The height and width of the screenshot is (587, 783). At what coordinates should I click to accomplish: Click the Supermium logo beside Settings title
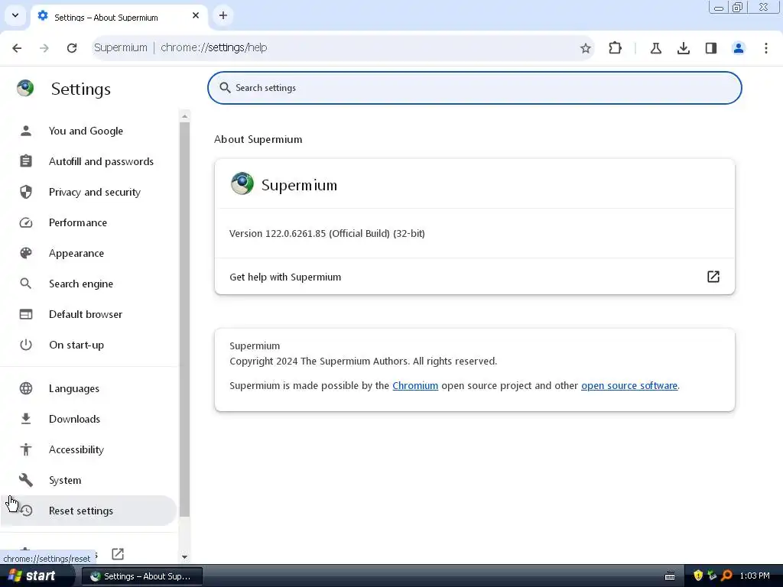click(25, 89)
